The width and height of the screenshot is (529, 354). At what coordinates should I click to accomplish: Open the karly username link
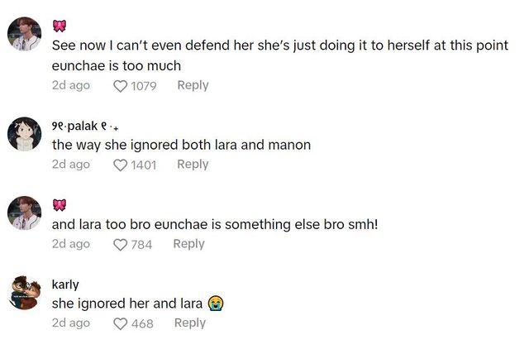click(x=65, y=285)
